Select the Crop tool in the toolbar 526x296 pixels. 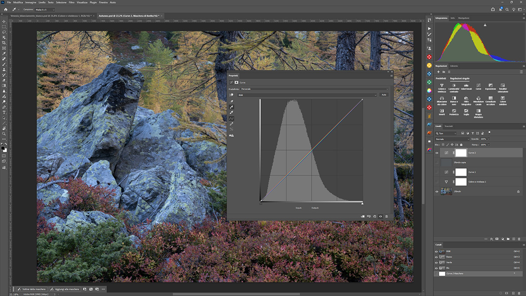click(4, 43)
